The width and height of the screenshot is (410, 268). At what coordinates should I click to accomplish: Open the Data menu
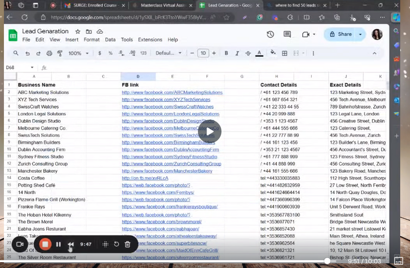pos(110,40)
